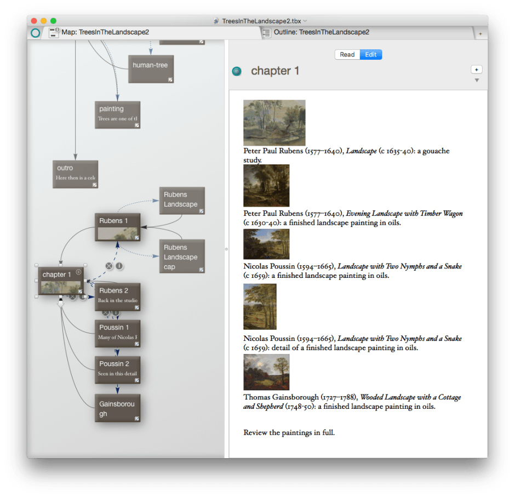Switch text pane to Edit mode
The image size is (515, 497).
[x=371, y=55]
